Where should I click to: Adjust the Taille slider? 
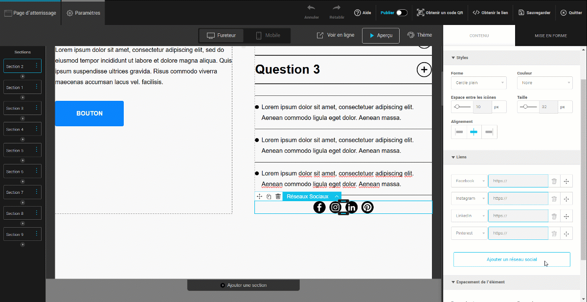[525, 107]
